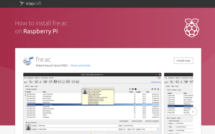Switch to the Tags tab in first screenshot
This screenshot has width=215, height=134.
[32, 86]
